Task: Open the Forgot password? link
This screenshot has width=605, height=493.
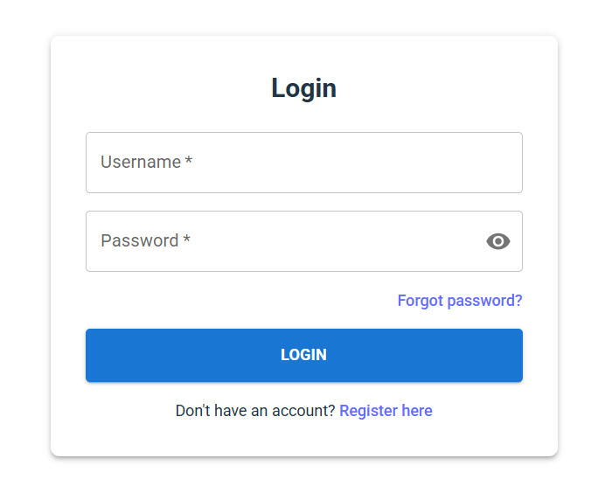Action: coord(459,301)
